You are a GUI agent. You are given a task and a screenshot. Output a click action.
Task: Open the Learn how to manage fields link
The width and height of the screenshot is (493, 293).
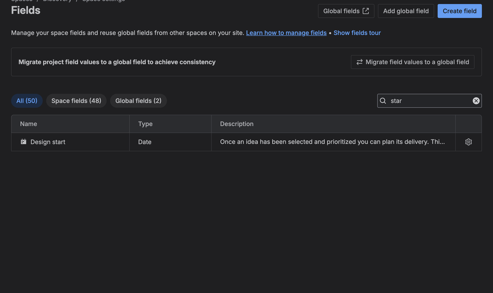[286, 33]
